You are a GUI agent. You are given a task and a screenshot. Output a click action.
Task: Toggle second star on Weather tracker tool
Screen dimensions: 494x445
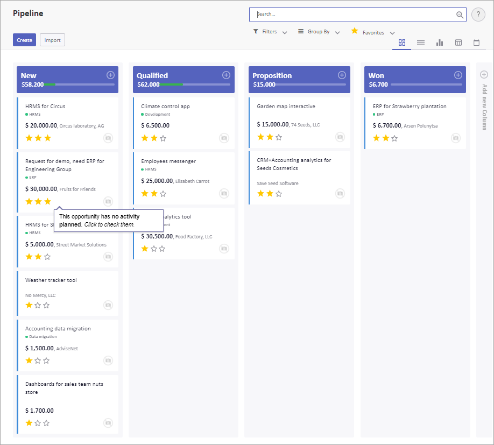(x=38, y=305)
